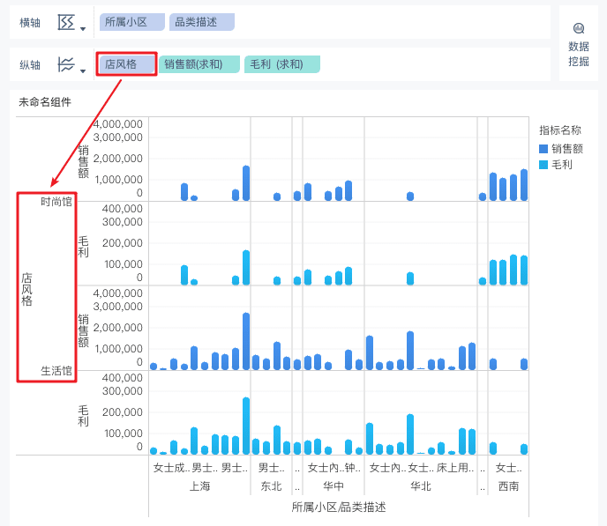Click the 钟.. category label under 华中

tap(353, 468)
